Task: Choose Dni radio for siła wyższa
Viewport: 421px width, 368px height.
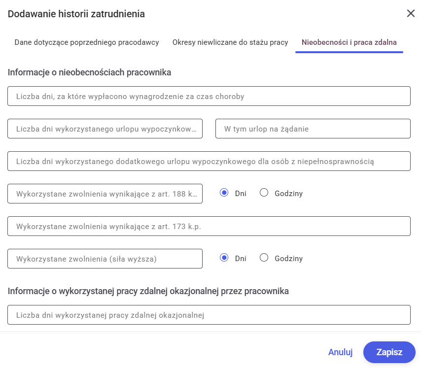Action: 224,258
